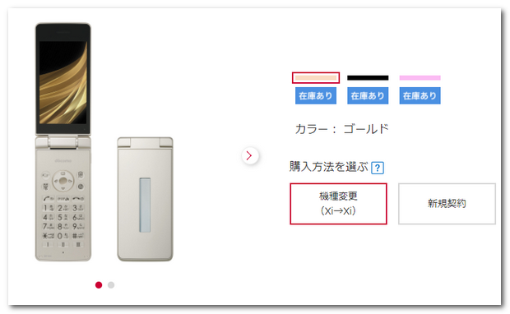Click the カラー：ゴールド label
Screen dimensions: 510x314
pyautogui.click(x=342, y=129)
